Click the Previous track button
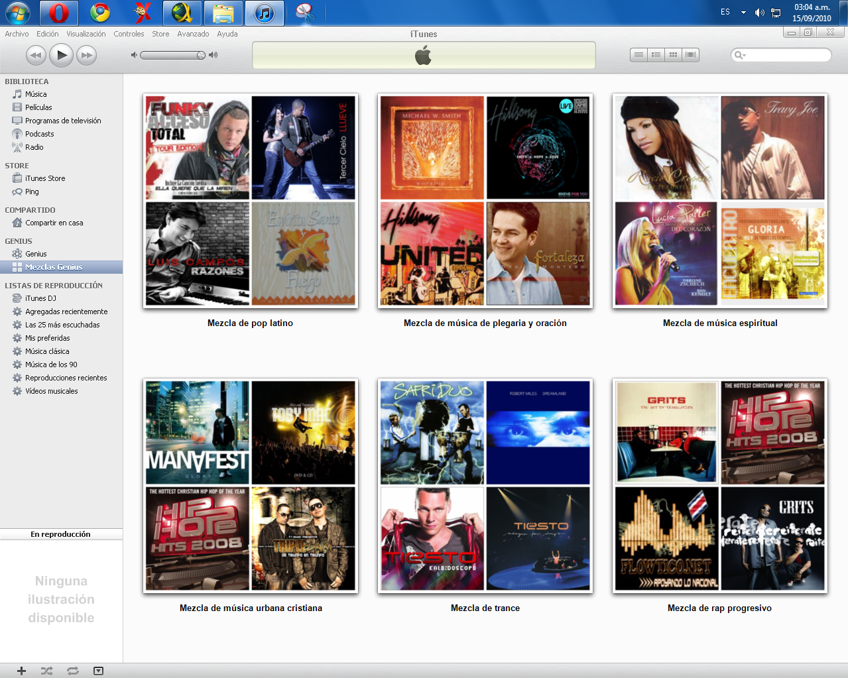 pyautogui.click(x=36, y=55)
